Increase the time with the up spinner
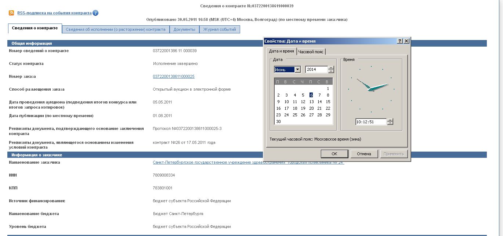This screenshot has height=236, width=503. [x=390, y=120]
